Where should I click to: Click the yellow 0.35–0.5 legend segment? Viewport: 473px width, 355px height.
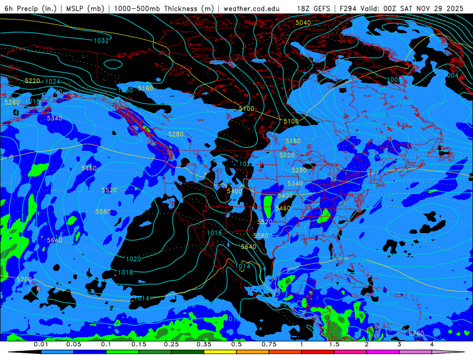click(x=220, y=352)
